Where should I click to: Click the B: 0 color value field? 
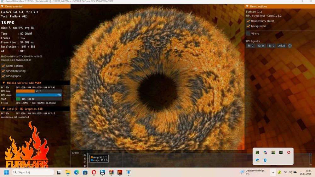coord(272,46)
